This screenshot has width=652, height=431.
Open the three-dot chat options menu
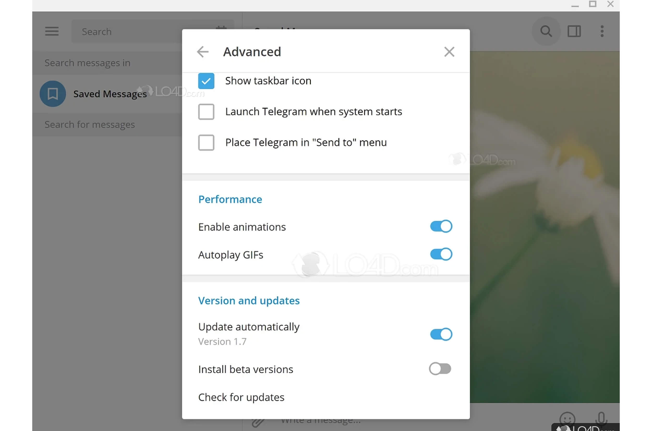(602, 31)
